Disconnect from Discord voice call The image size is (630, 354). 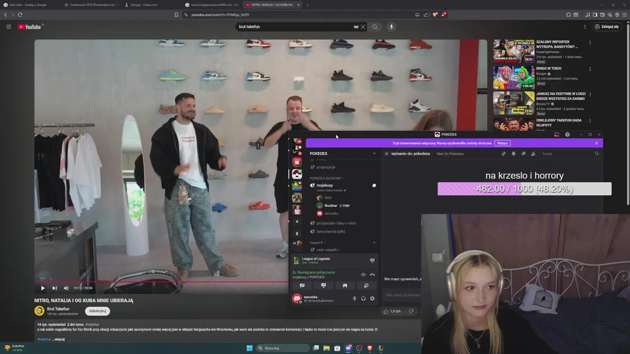pos(372,274)
